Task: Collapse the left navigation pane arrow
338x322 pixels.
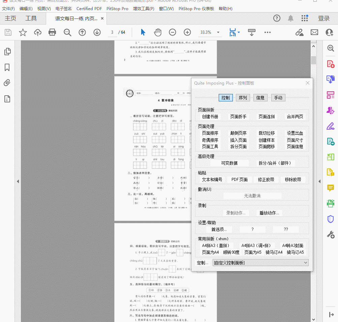Action: (x=18, y=181)
